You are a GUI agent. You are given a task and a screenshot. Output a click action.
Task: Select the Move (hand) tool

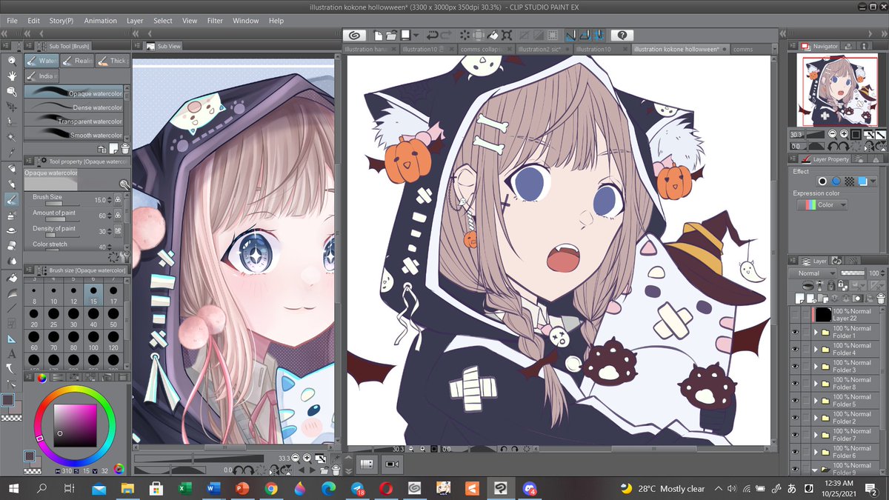tap(12, 76)
